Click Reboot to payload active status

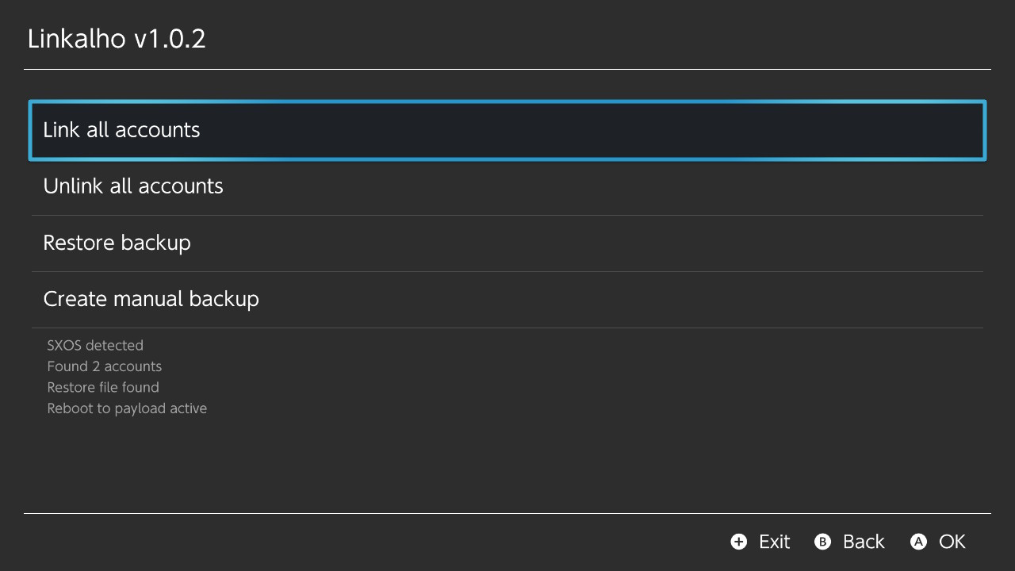pyautogui.click(x=127, y=408)
